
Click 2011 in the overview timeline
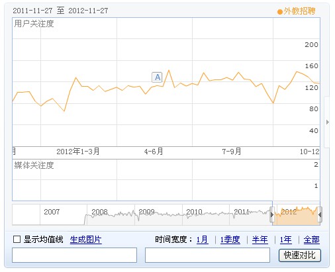(x=242, y=212)
